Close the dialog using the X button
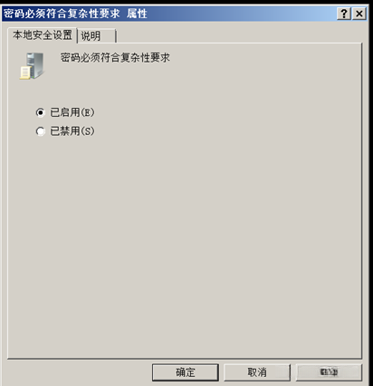 (x=359, y=14)
